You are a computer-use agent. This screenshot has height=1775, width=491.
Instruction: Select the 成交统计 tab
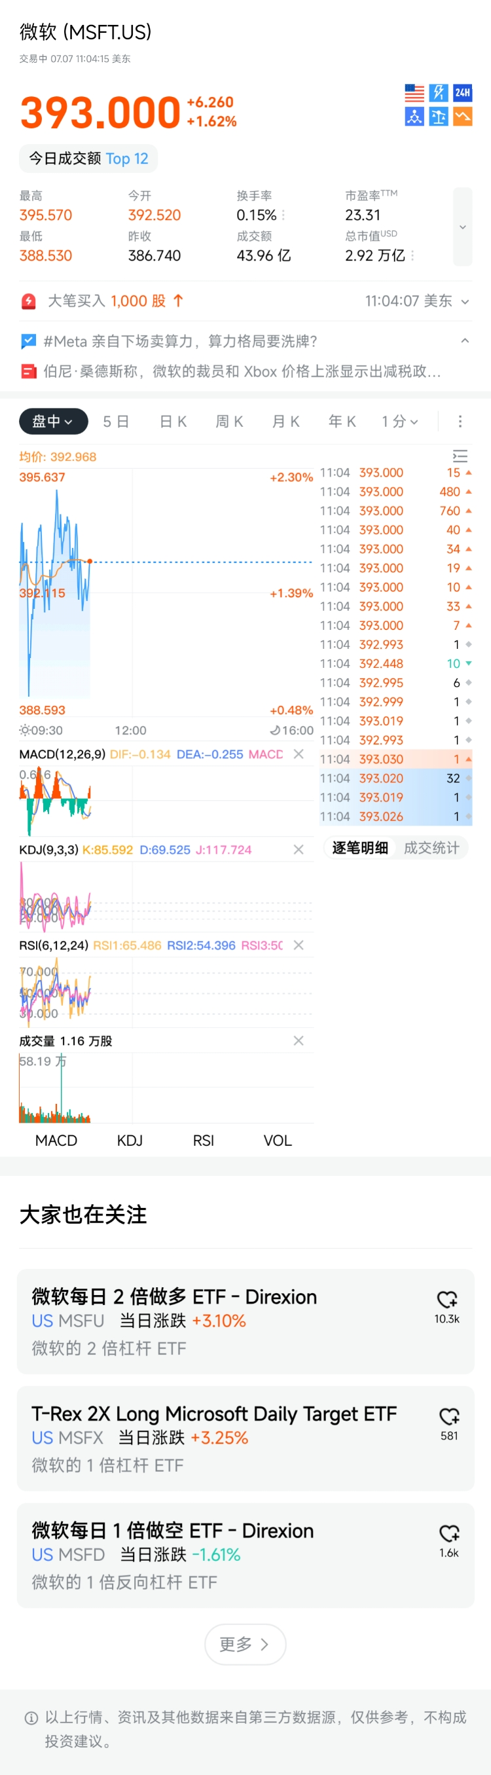(x=431, y=847)
